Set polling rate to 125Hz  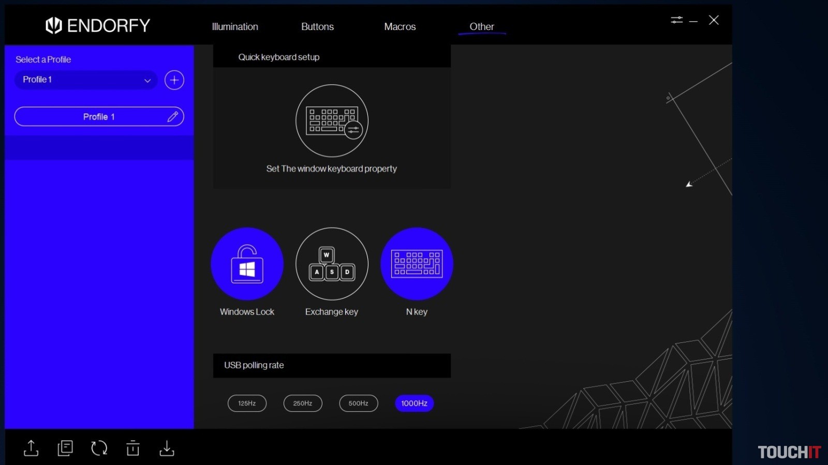(x=247, y=403)
